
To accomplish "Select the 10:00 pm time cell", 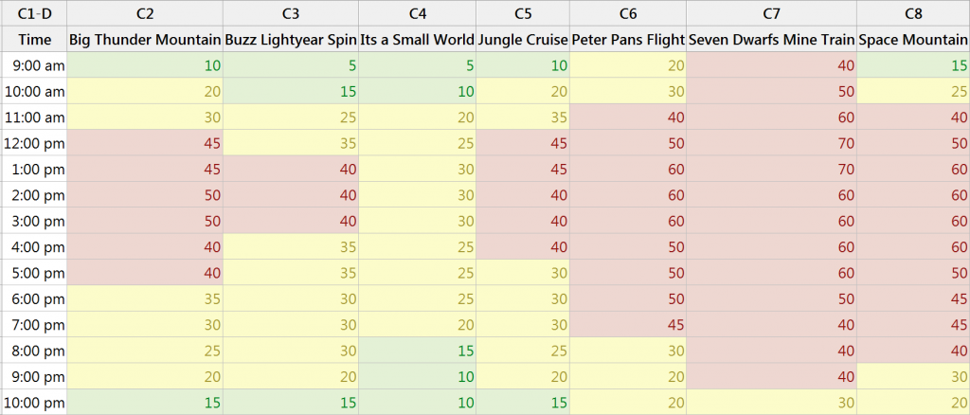I will [x=34, y=403].
